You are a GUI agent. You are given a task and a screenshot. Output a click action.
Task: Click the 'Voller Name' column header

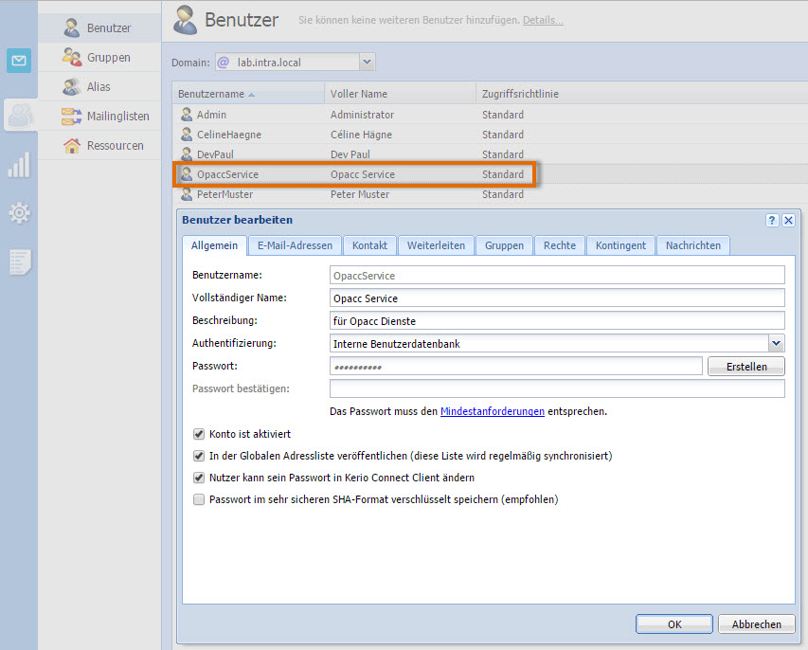click(x=400, y=94)
